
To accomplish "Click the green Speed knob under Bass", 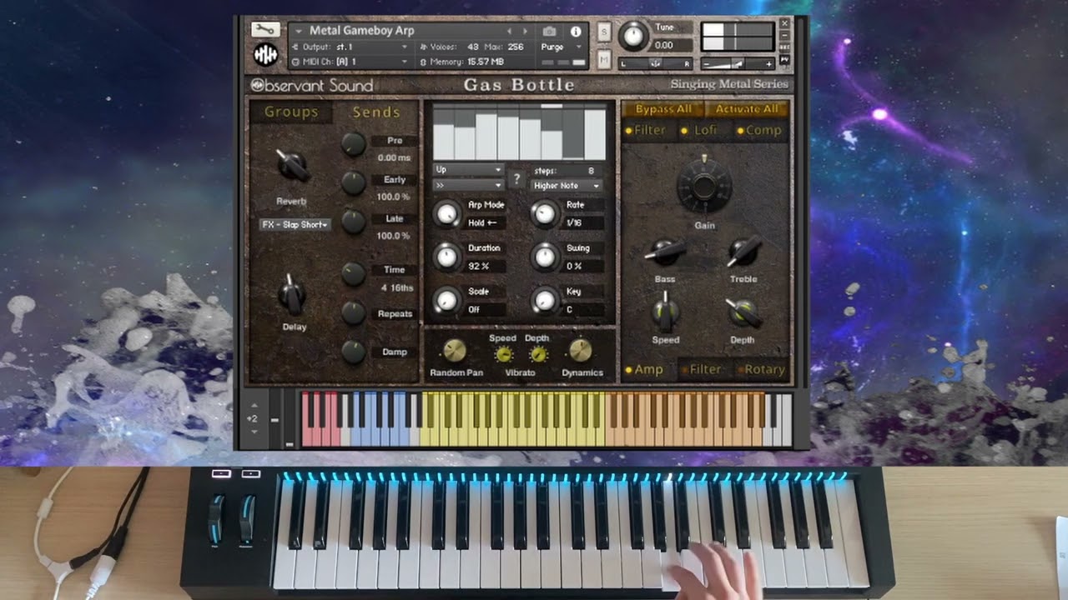I will [665, 312].
